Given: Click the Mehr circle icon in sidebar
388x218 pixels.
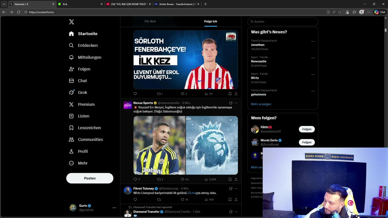Looking at the screenshot, I should (71, 163).
